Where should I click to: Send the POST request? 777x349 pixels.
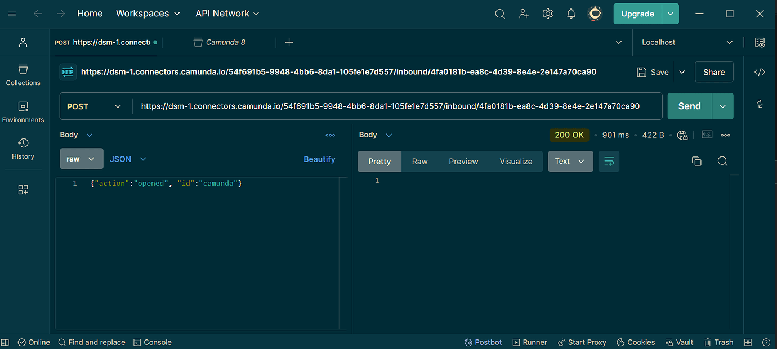[x=690, y=106]
